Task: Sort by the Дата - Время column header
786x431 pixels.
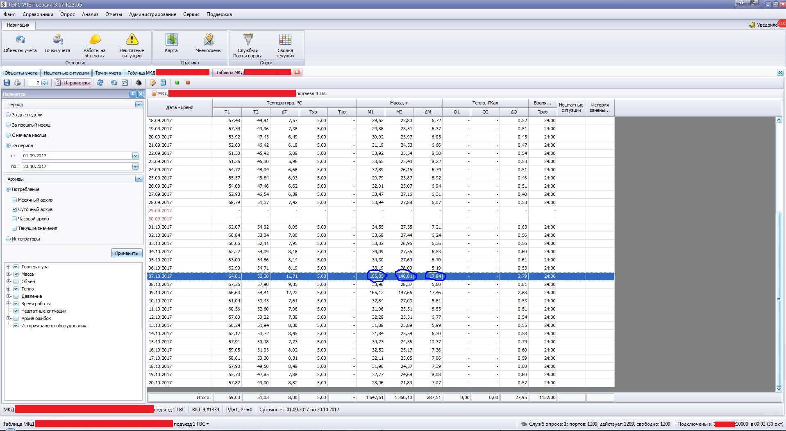Action: pyautogui.click(x=180, y=107)
